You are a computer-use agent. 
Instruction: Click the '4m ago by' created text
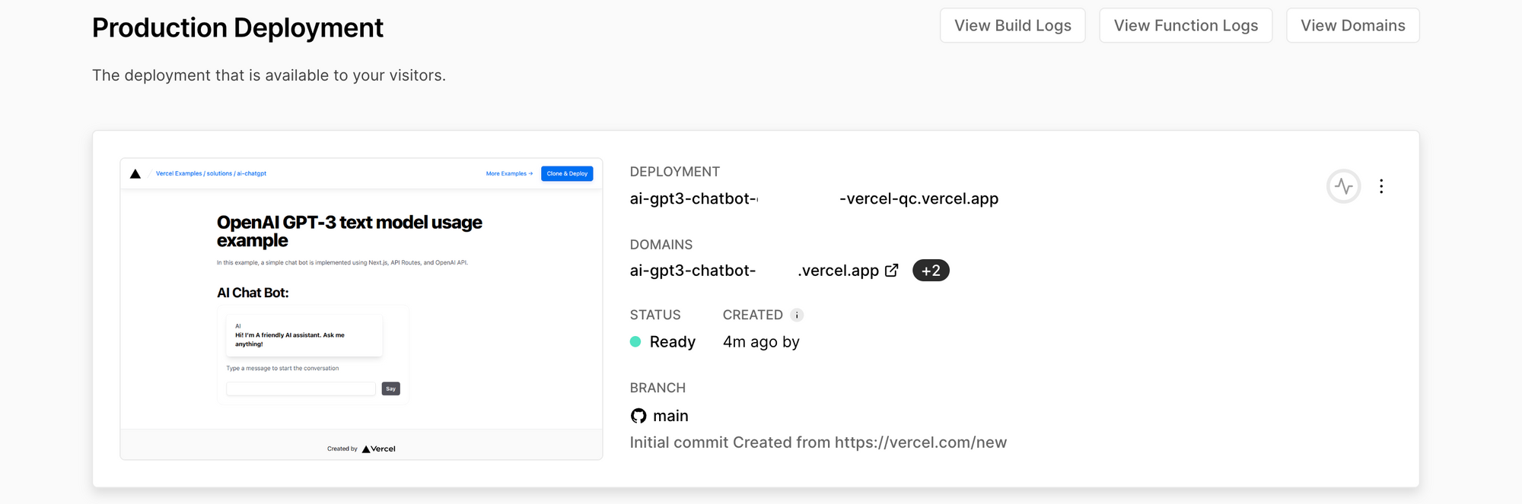(761, 342)
